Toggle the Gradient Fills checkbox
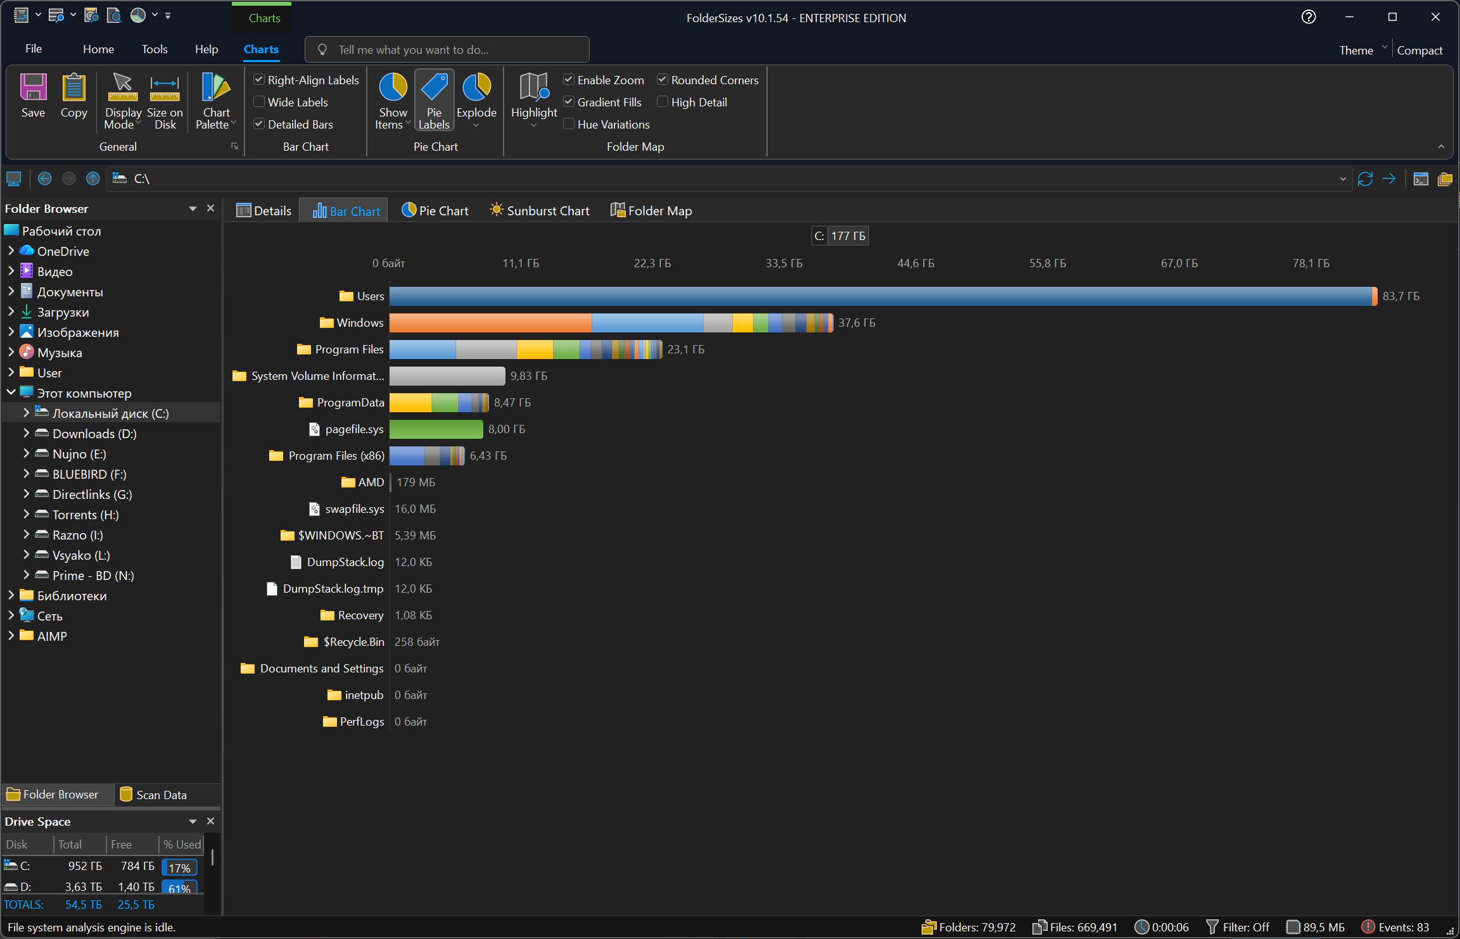The width and height of the screenshot is (1460, 939). [569, 102]
